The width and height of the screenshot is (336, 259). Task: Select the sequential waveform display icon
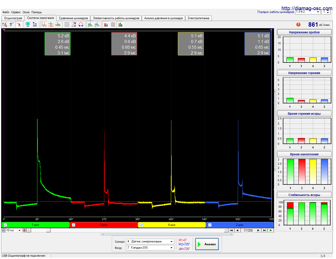click(44, 25)
